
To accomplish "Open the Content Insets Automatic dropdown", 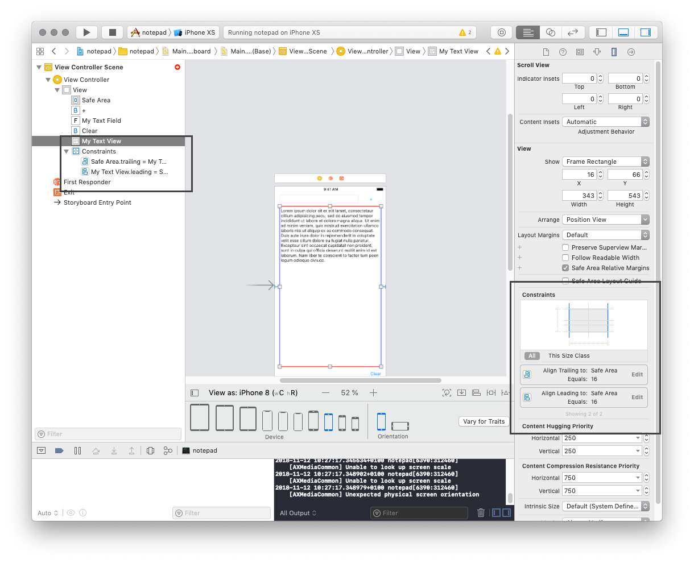I will coord(605,122).
